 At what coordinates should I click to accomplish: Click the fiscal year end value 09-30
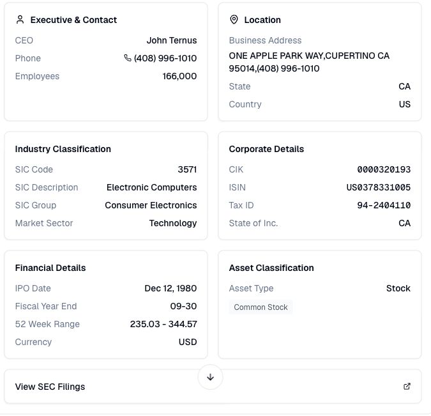point(183,306)
